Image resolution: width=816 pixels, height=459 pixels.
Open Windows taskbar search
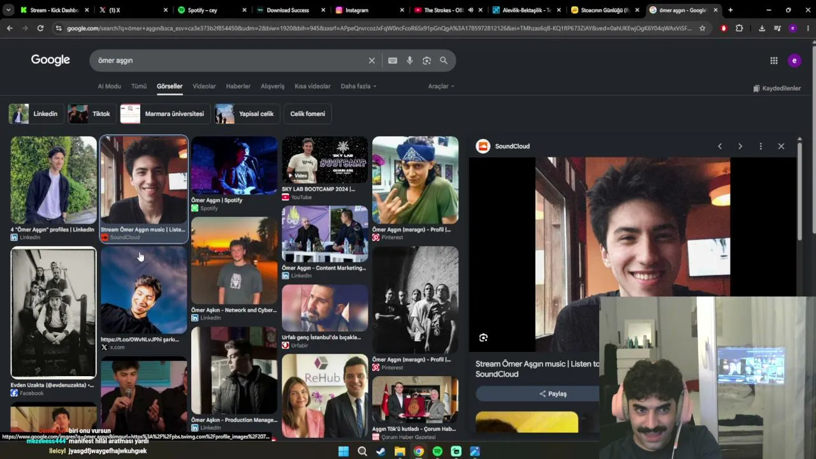[362, 451]
